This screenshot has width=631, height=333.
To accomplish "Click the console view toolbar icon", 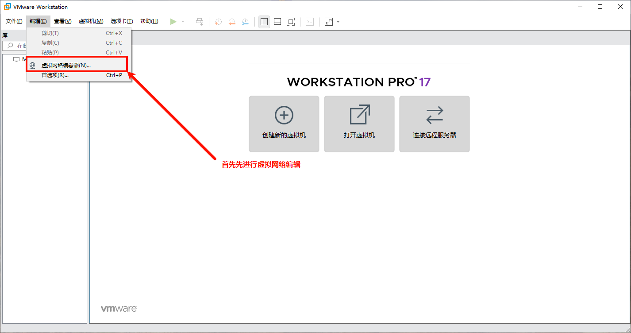I will point(310,22).
